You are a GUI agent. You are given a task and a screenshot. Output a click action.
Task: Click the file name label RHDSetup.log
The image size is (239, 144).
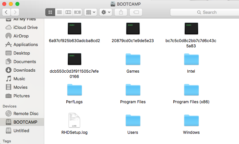pos(75,132)
